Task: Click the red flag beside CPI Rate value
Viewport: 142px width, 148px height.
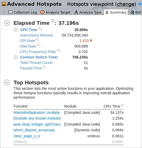Action: pos(91,41)
